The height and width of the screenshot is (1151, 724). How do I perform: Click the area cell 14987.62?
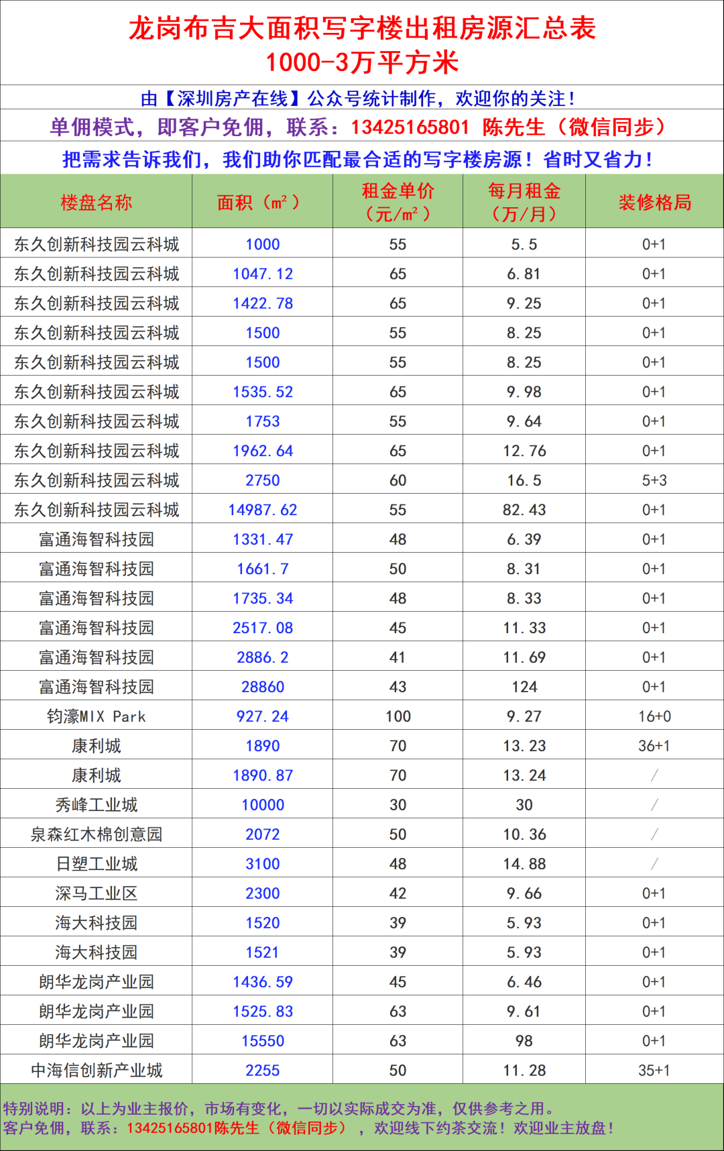click(x=263, y=510)
